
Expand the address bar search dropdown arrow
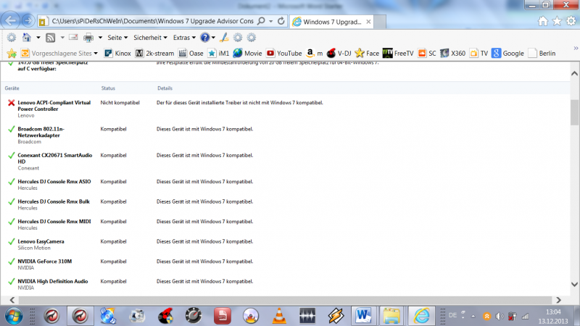[x=270, y=22]
